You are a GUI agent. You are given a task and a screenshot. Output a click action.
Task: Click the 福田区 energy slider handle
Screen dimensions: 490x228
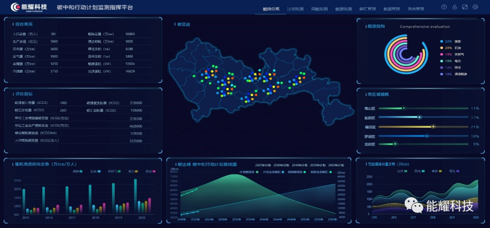[x=434, y=127]
